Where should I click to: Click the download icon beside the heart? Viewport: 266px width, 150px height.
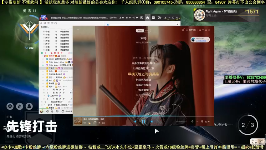(x=89, y=123)
